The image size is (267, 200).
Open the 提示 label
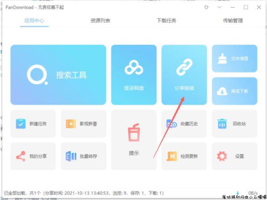pyautogui.click(x=134, y=153)
